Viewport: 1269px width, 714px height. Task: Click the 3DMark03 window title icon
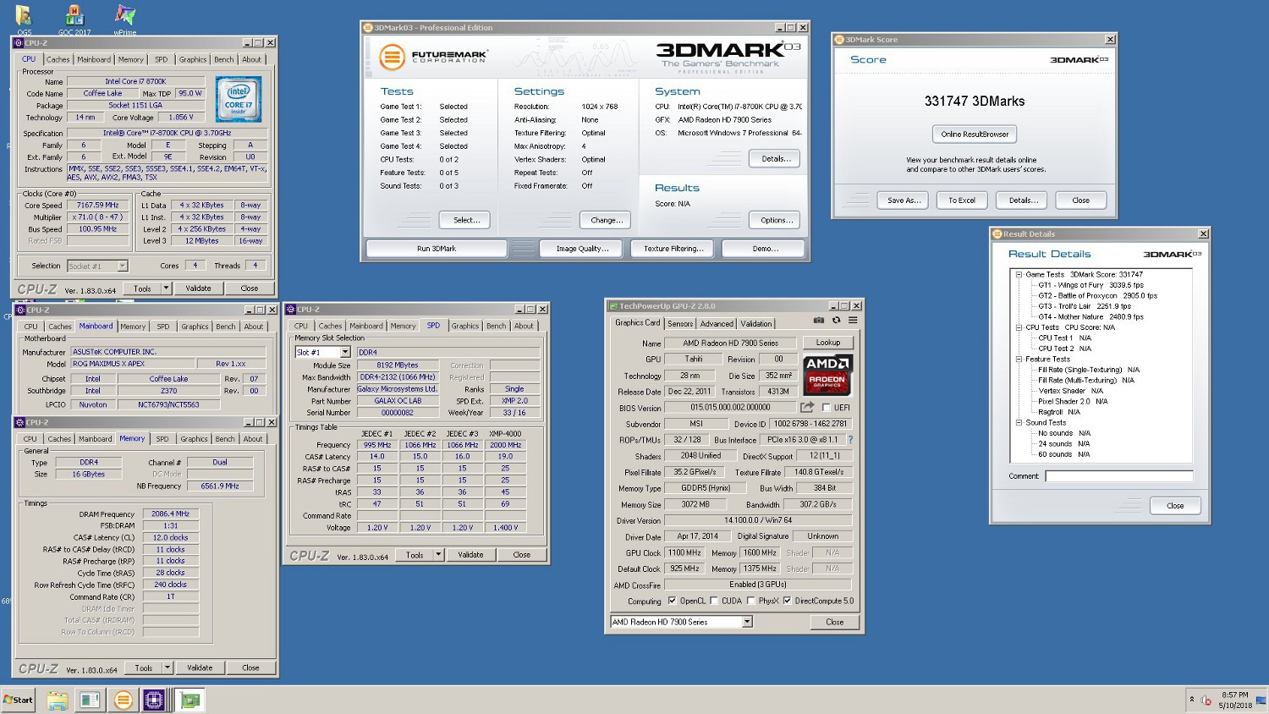click(369, 28)
